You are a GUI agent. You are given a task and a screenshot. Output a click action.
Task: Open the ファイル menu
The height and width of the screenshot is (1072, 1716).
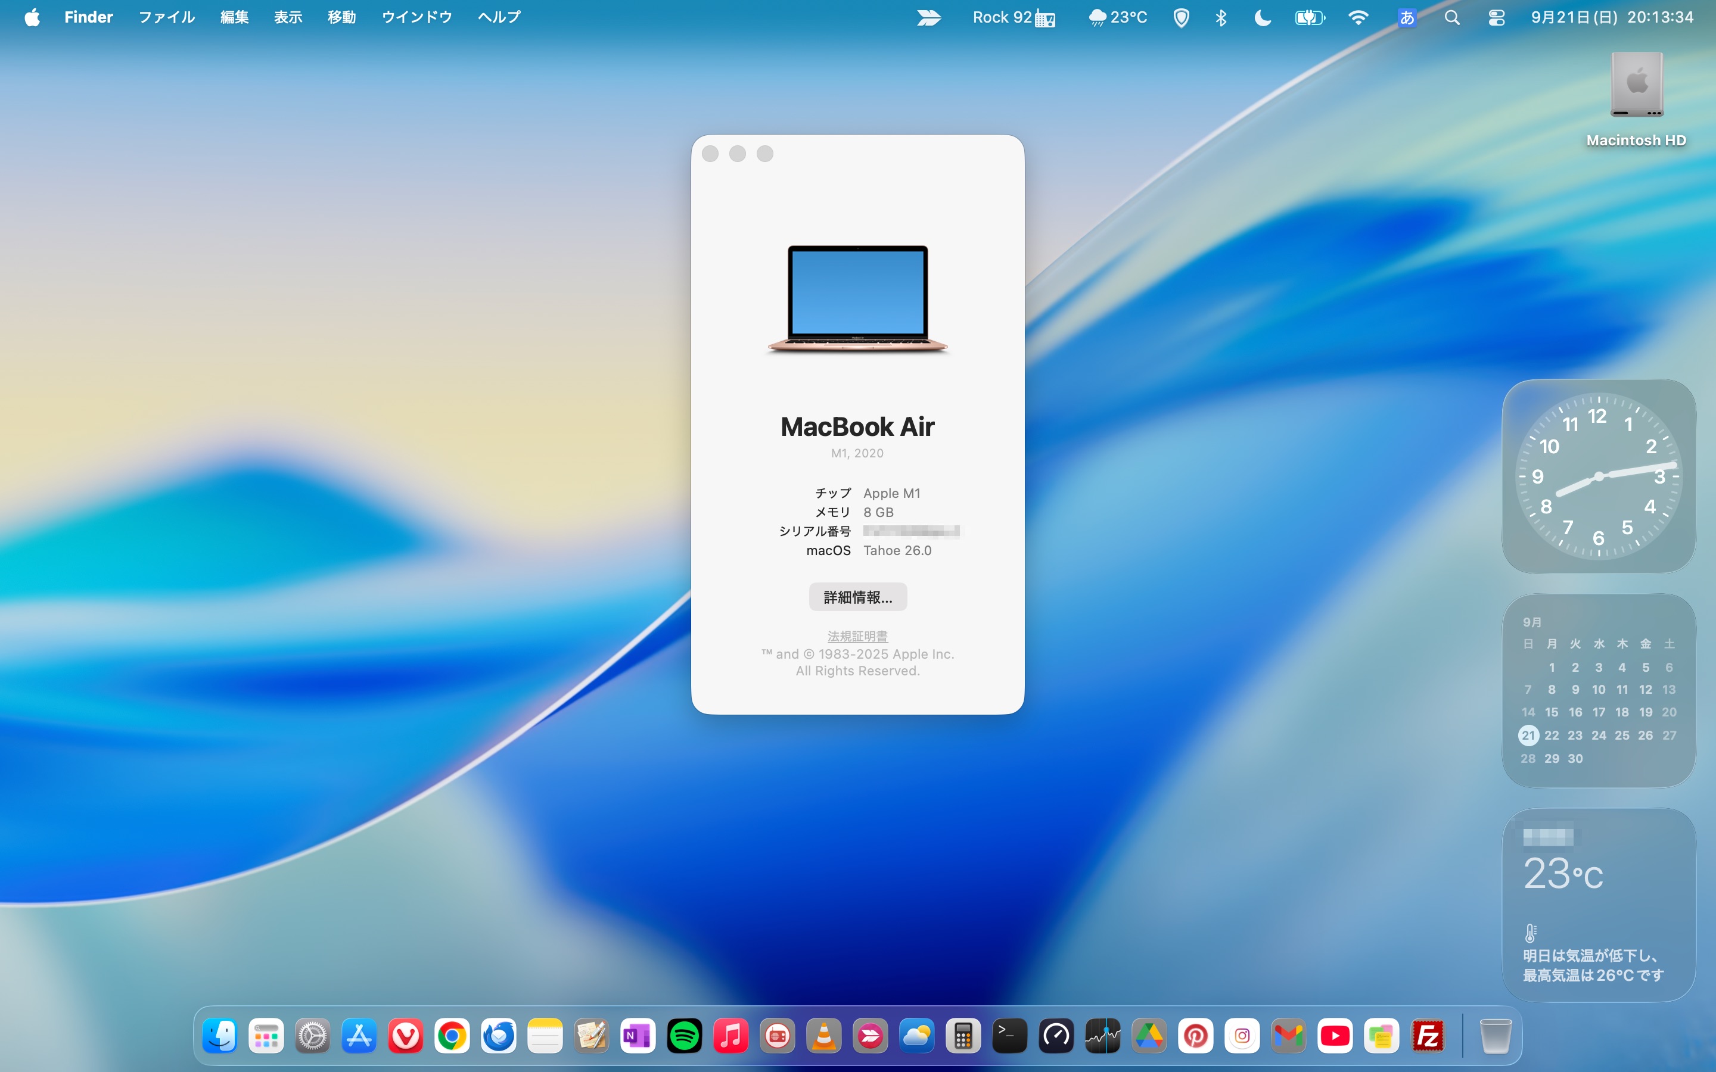166,17
